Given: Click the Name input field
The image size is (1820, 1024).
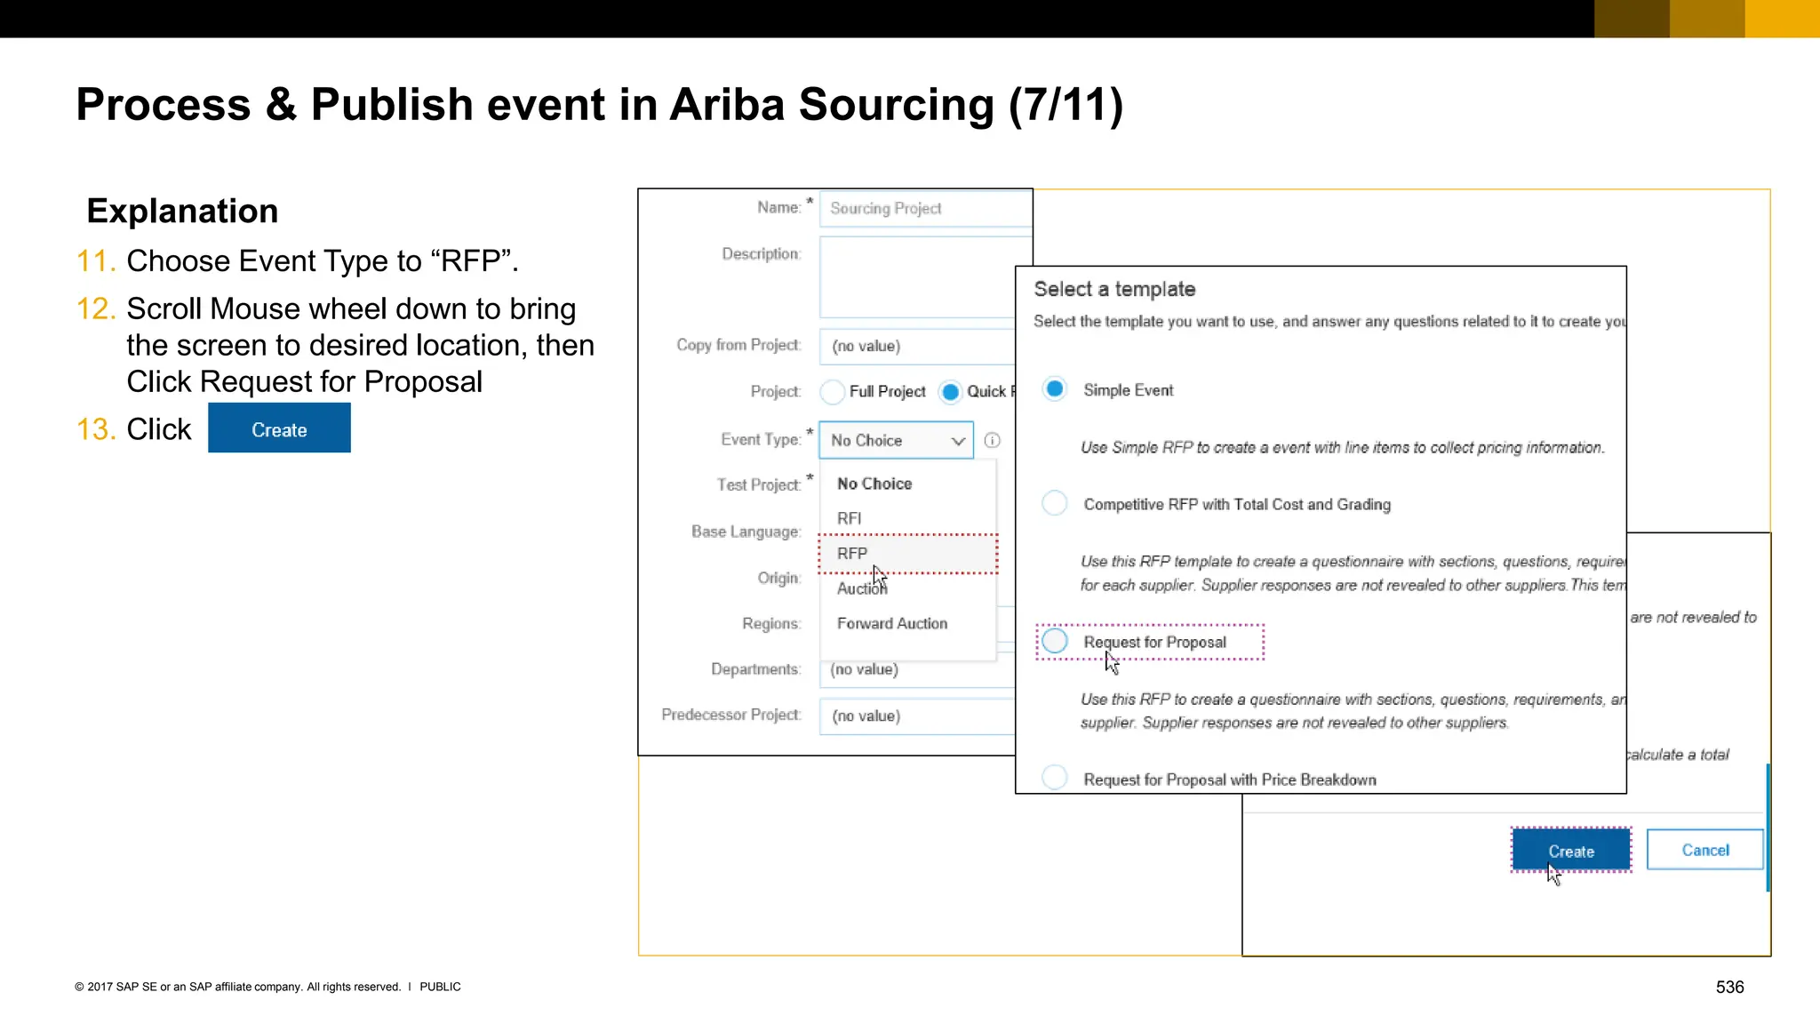Looking at the screenshot, I should 925,208.
